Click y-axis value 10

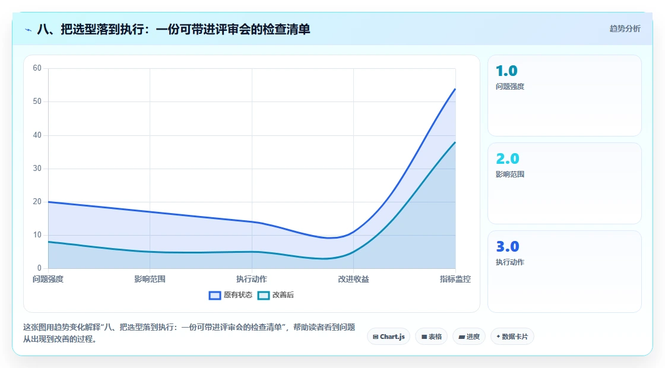37,235
